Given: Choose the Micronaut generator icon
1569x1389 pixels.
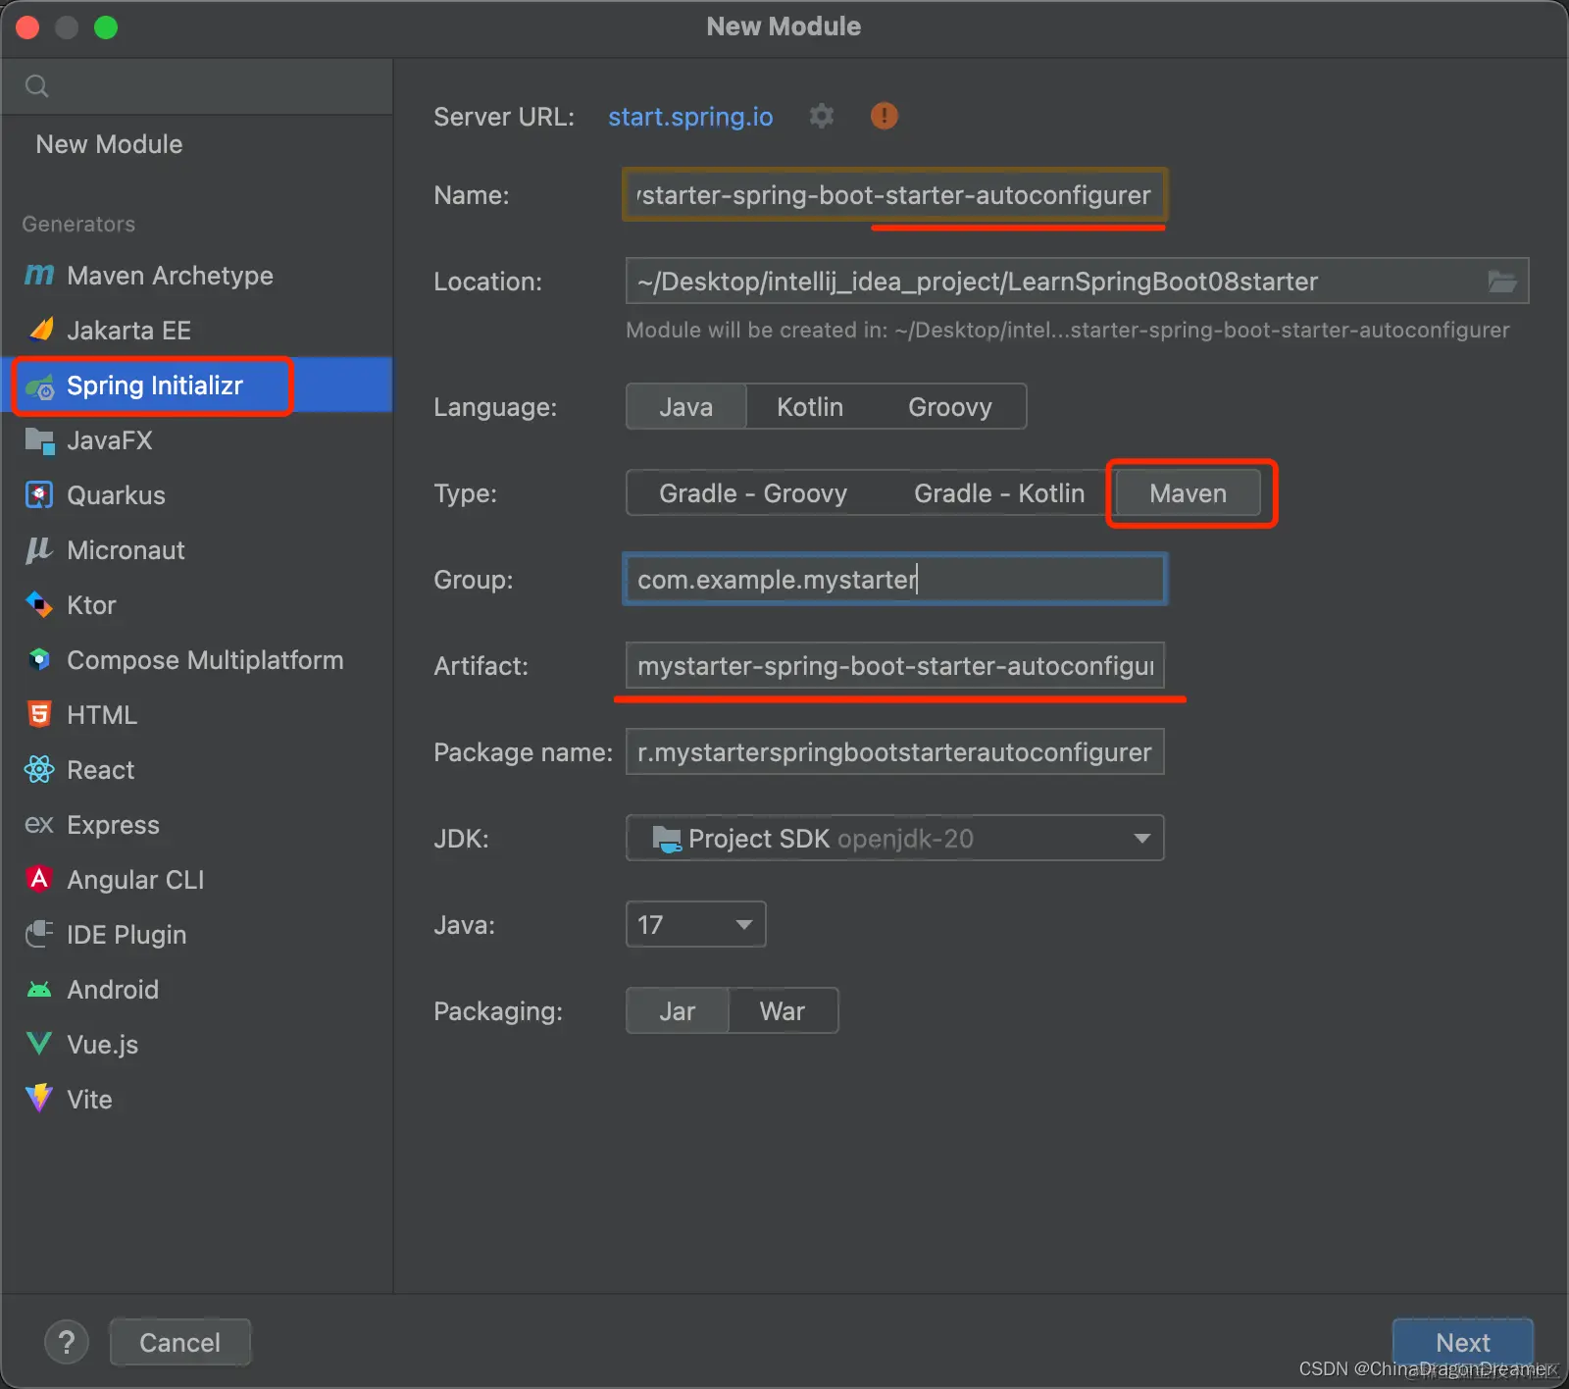Looking at the screenshot, I should tap(39, 550).
